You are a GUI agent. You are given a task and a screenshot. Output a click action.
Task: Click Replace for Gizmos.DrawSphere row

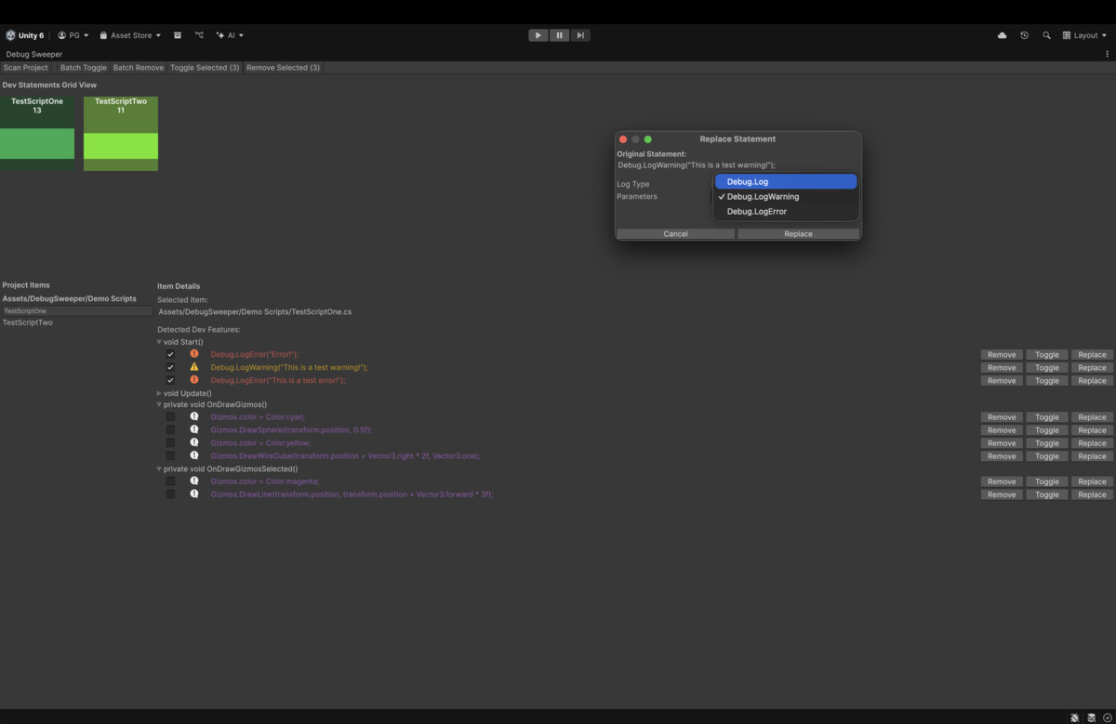[x=1092, y=430]
